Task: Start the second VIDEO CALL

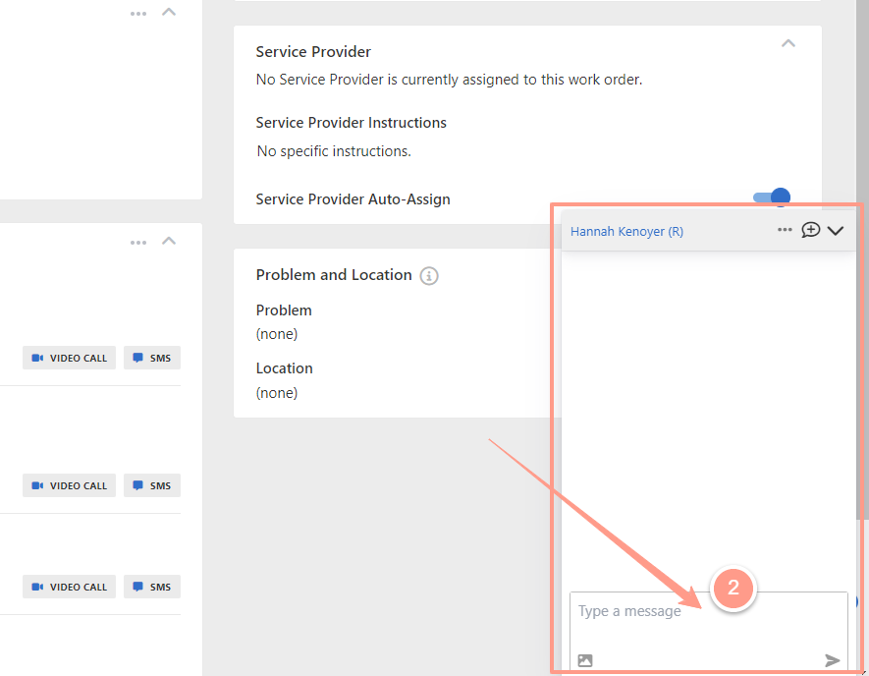Action: click(x=70, y=485)
